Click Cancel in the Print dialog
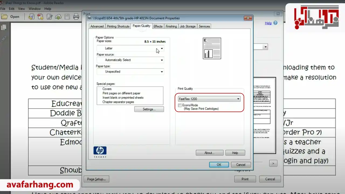345x194 pixels. [x=270, y=179]
